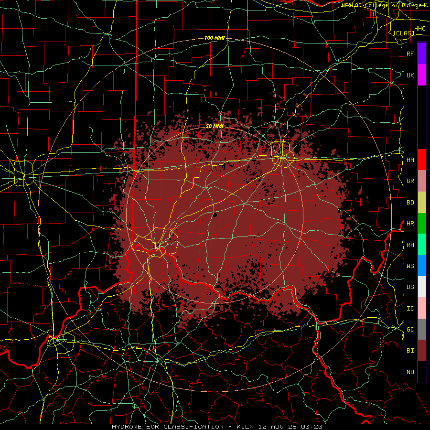This screenshot has width=430, height=430.
Task: Click the WS legend label
Action: coord(410,266)
